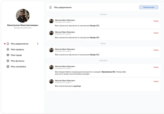Click the person icon next to Мой профиль
Screen dimensions: 164x114
click(x=8, y=49)
